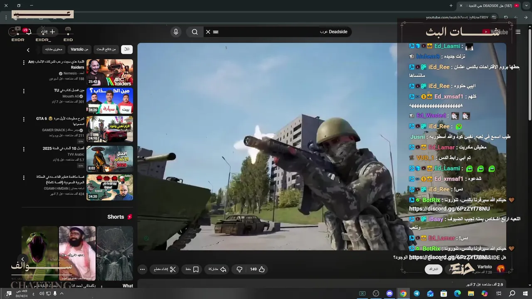Open Task View in the taskbar
Image resolution: width=532 pixels, height=299 pixels.
coord(498,294)
